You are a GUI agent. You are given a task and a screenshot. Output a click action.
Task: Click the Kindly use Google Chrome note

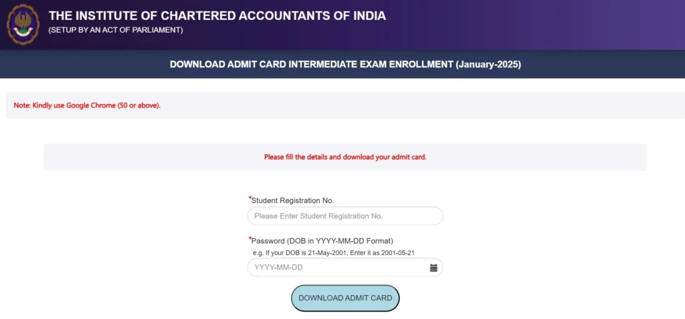(87, 105)
